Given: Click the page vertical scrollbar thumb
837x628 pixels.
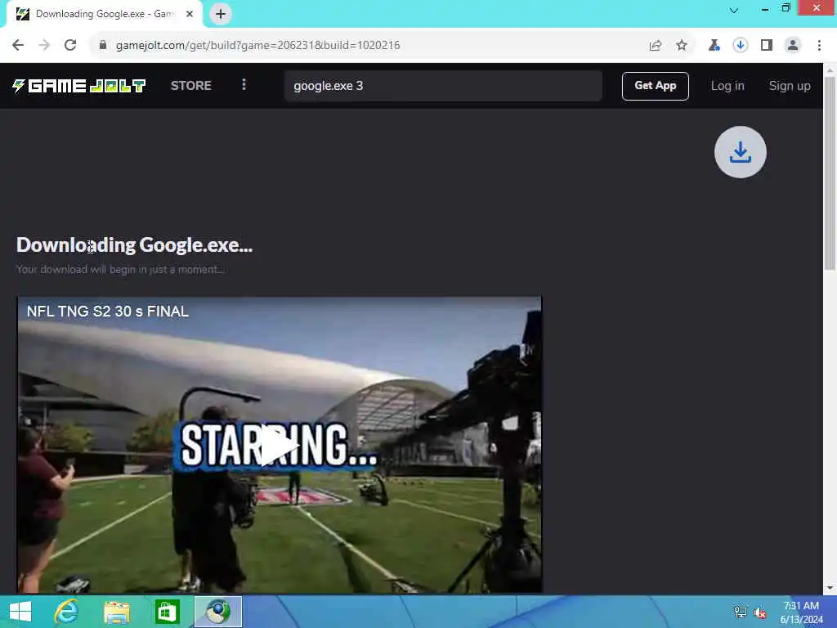Looking at the screenshot, I should 830,173.
